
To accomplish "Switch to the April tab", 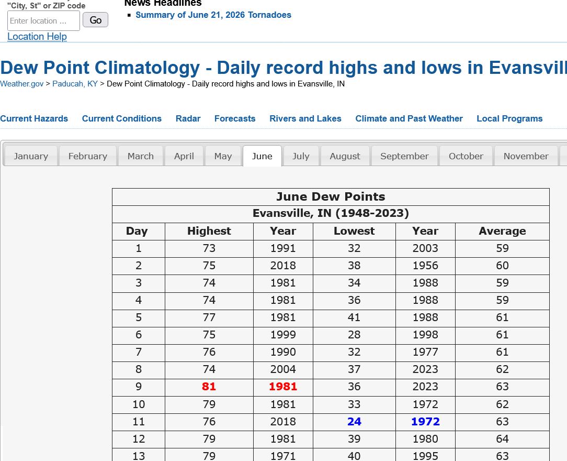I will [x=184, y=156].
